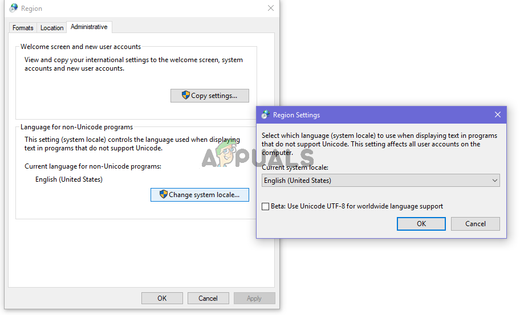Click the 'English (United States)' current language text
Viewport: 520px width, 315px height.
point(69,179)
